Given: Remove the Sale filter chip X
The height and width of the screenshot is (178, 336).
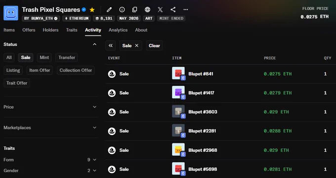Looking at the screenshot, I should tap(137, 45).
